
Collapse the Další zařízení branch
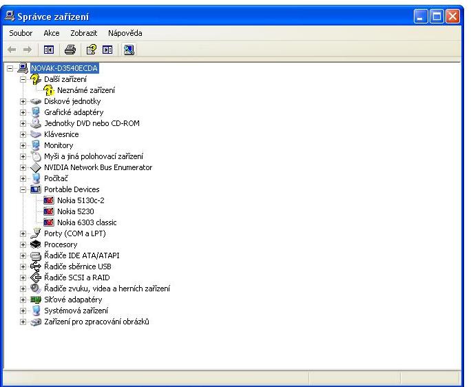coord(23,80)
